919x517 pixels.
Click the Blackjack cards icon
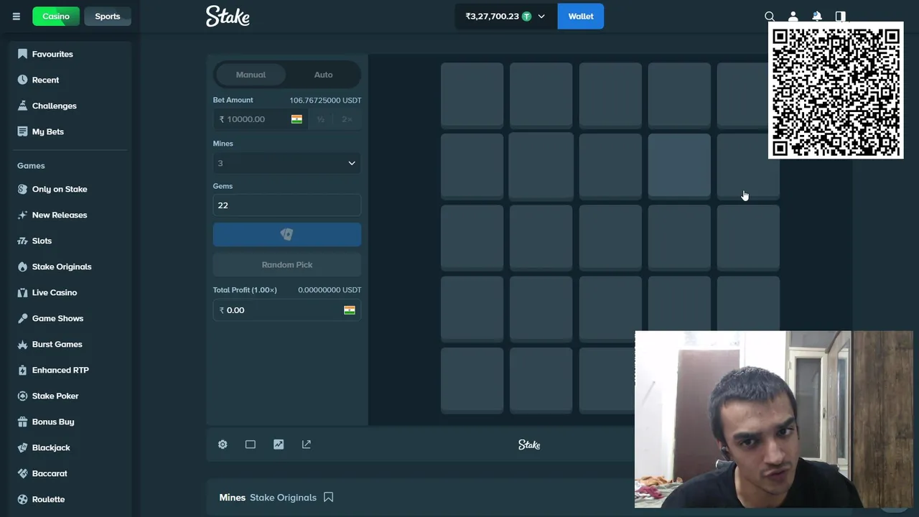tap(22, 447)
